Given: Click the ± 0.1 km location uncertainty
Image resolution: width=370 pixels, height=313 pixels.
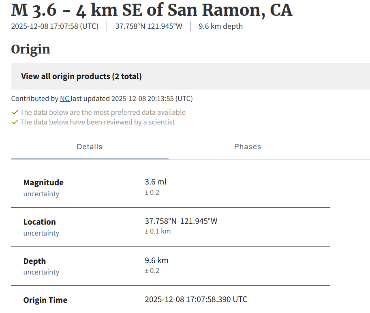Looking at the screenshot, I should pos(158,232).
